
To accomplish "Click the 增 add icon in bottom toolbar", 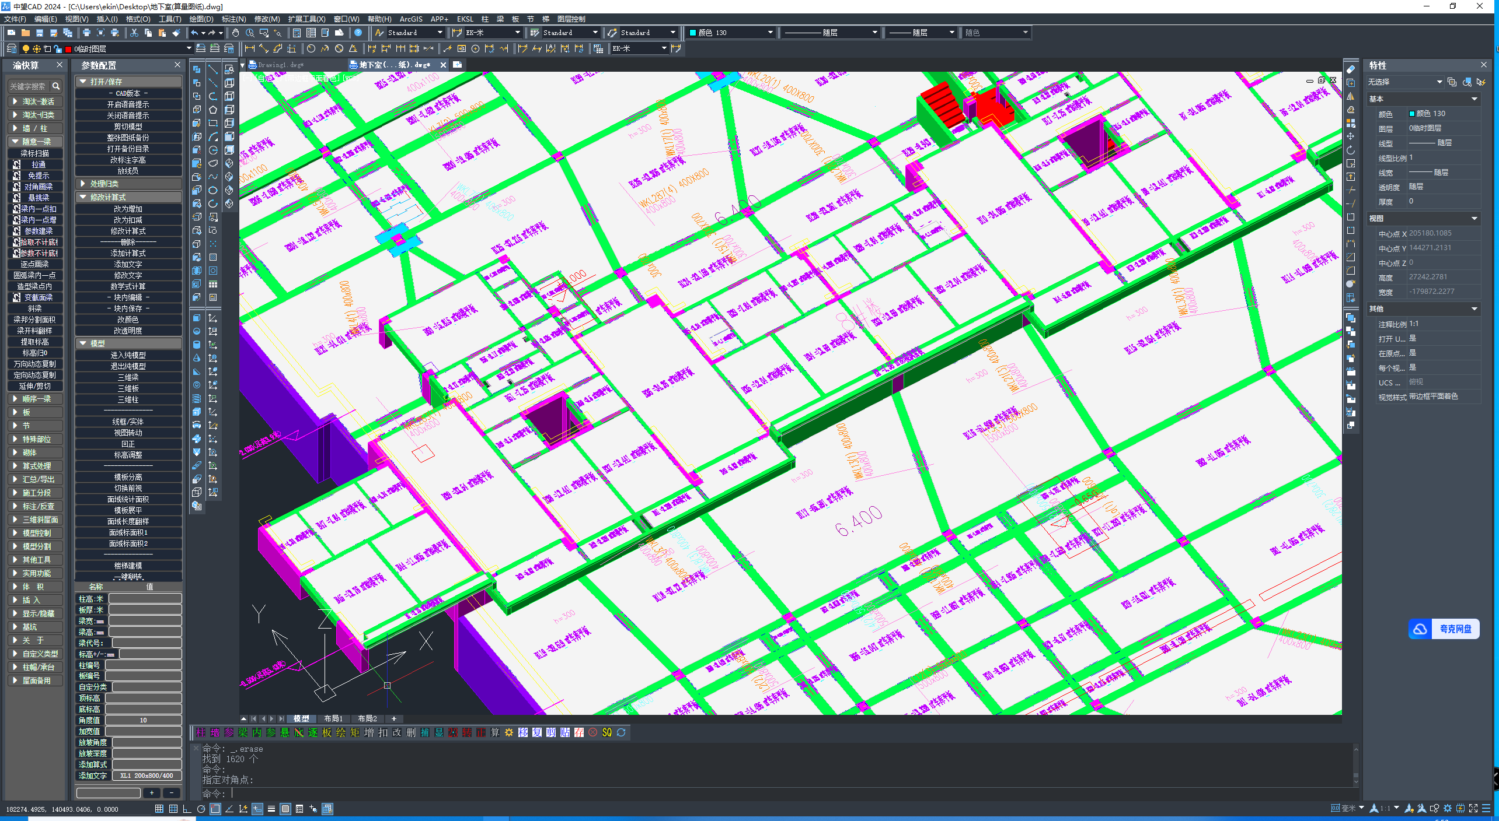I will point(369,732).
